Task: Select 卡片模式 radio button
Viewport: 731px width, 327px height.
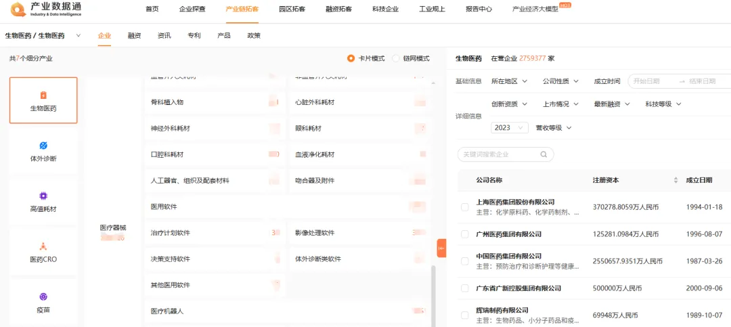Action: pyautogui.click(x=351, y=59)
